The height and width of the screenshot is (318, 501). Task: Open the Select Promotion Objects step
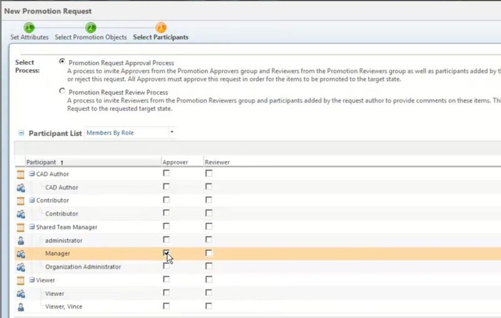coord(91,37)
